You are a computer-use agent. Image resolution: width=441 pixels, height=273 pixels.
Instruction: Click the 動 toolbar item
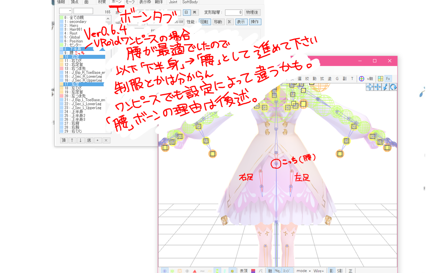[315, 78]
